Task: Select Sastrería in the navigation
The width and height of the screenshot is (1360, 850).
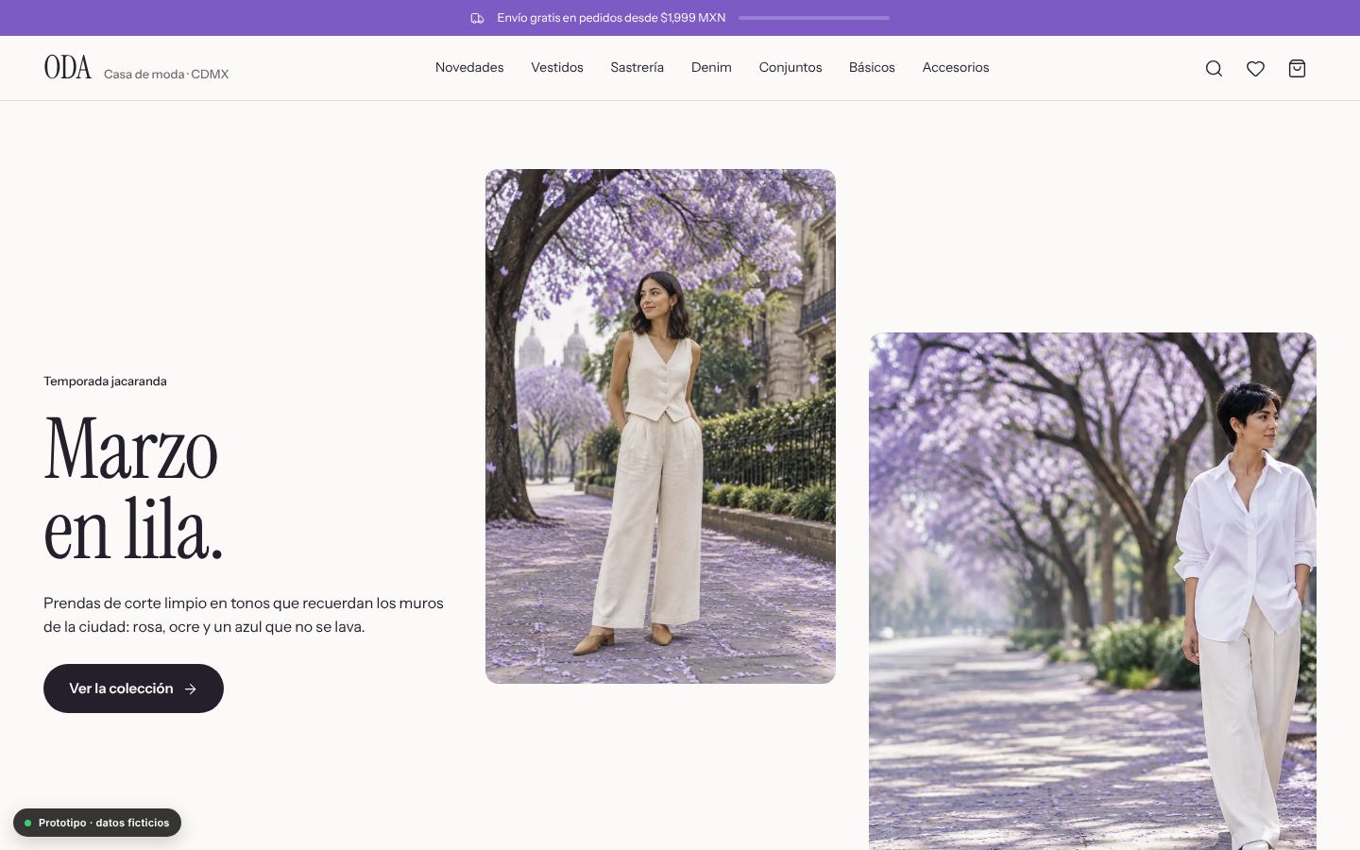Action: coord(637,68)
